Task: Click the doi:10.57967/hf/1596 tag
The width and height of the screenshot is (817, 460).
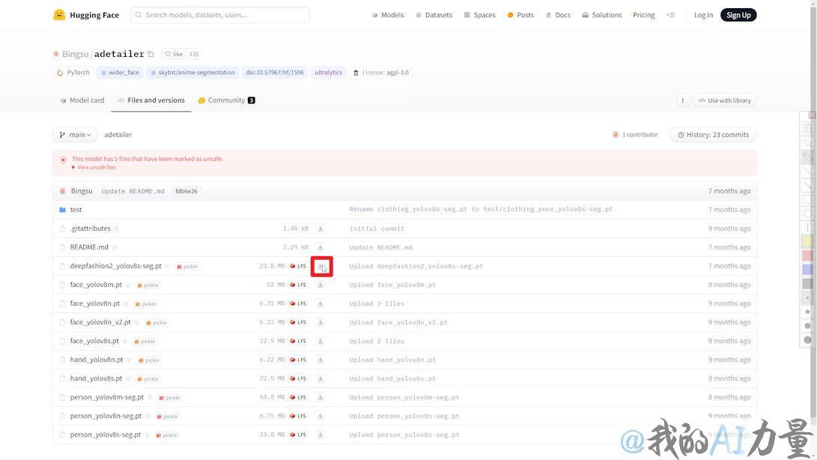Action: tap(275, 73)
